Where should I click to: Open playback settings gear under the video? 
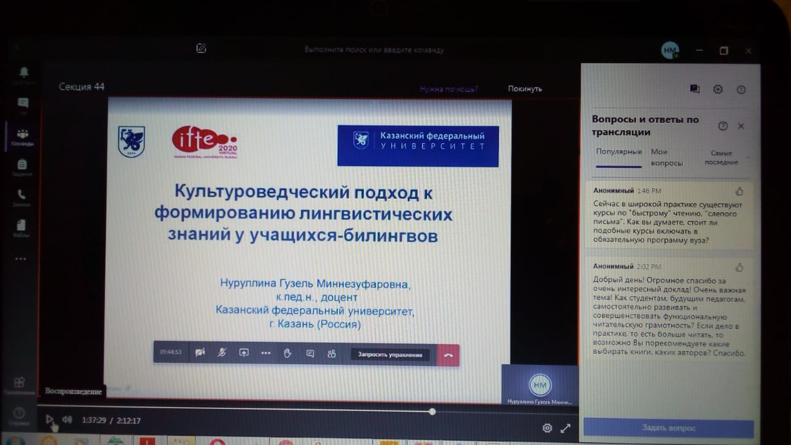[547, 428]
